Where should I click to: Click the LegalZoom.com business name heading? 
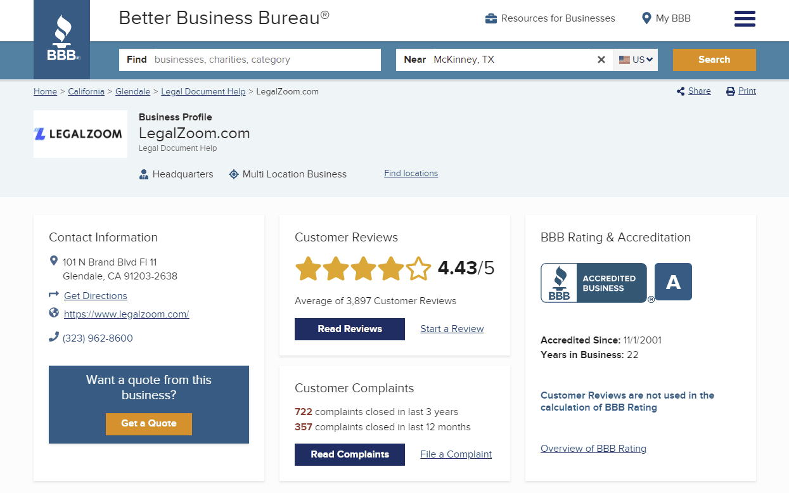click(x=195, y=133)
